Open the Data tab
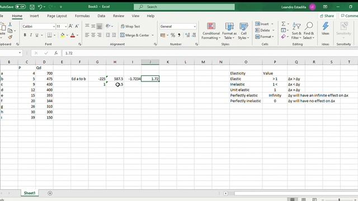Screen dimensions: 358x201 click(x=101, y=16)
